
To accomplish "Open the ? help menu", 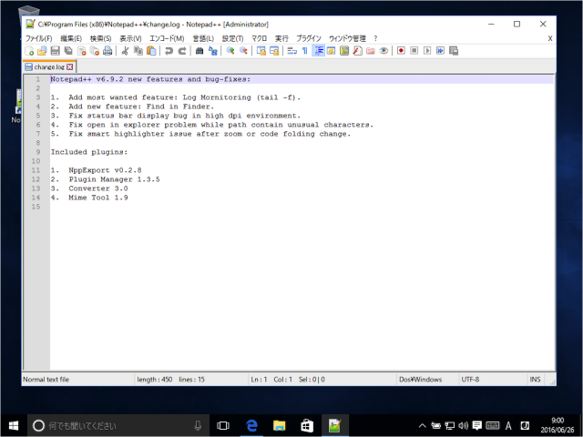I will click(x=375, y=38).
